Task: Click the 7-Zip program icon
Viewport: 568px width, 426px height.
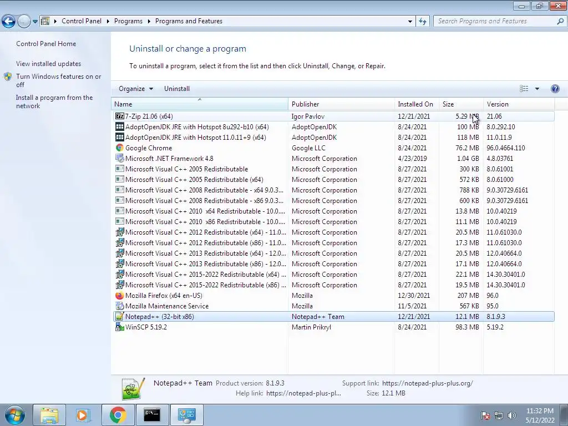Action: (120, 116)
